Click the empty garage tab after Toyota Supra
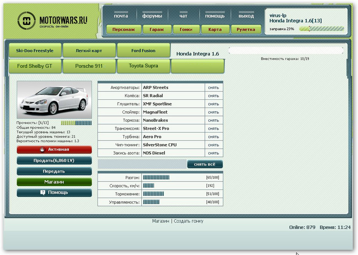Image resolution: width=358 pixels, height=255 pixels. pyautogui.click(x=198, y=66)
